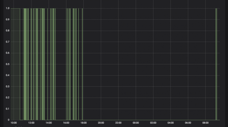
Task: Click the 16:00 time axis label
Action: click(66, 123)
